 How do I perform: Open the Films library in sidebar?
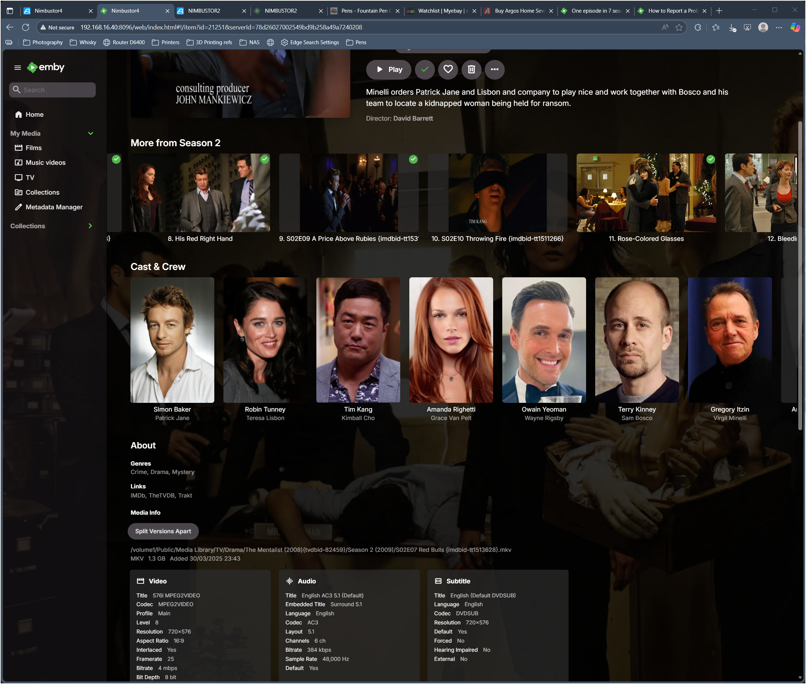tap(33, 148)
